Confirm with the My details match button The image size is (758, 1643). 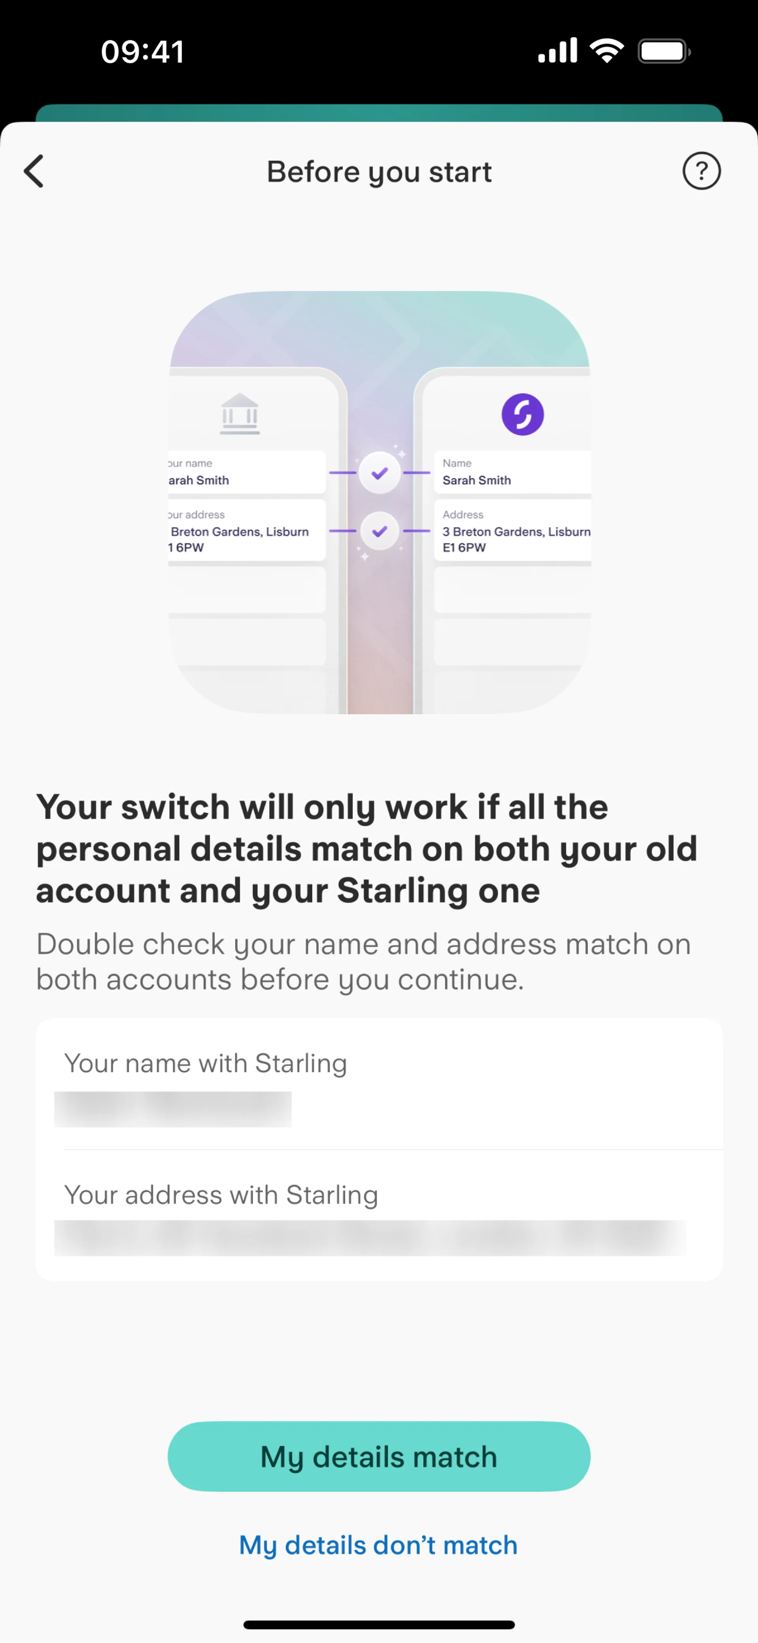coord(379,1456)
